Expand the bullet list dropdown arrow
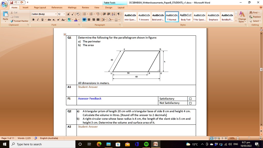The height and width of the screenshot is (148, 263). [87, 14]
